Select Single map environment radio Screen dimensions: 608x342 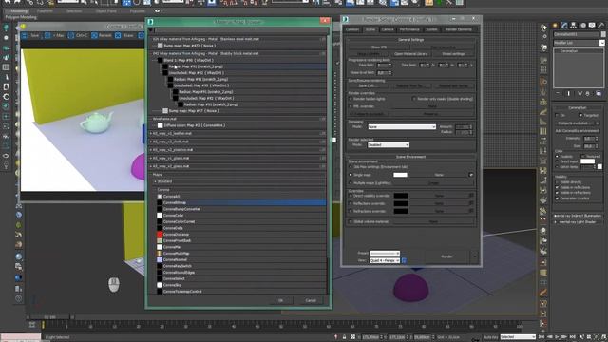tap(351, 175)
